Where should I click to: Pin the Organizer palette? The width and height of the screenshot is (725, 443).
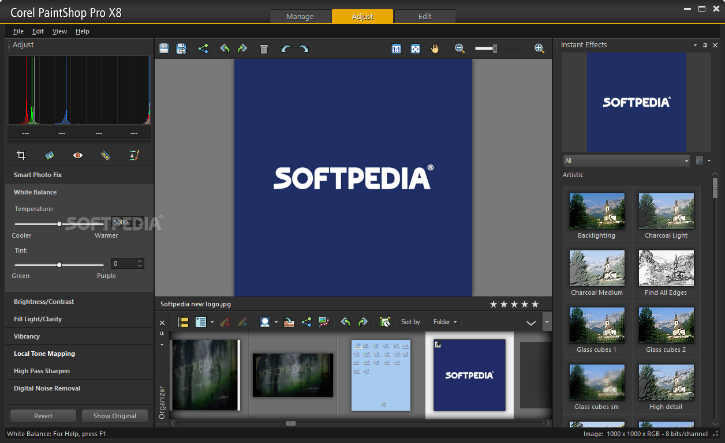[162, 334]
